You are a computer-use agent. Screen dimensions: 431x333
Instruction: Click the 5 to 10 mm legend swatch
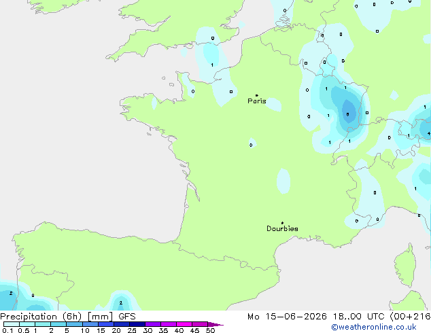pyautogui.click(x=74, y=324)
